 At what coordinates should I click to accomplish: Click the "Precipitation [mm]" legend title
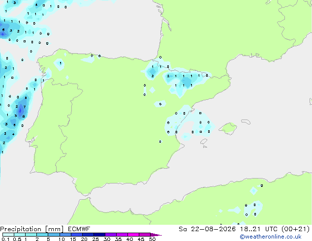tap(32, 229)
